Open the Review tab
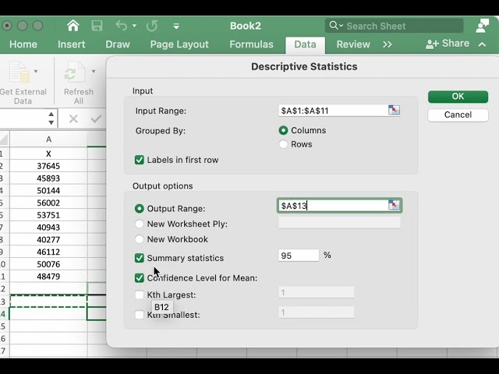This screenshot has height=374, width=499. (353, 44)
